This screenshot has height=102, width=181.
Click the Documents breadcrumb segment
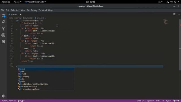(27, 18)
